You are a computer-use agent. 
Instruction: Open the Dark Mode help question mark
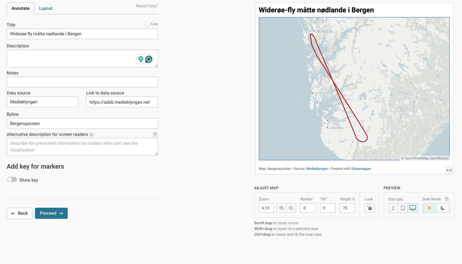coord(447,199)
